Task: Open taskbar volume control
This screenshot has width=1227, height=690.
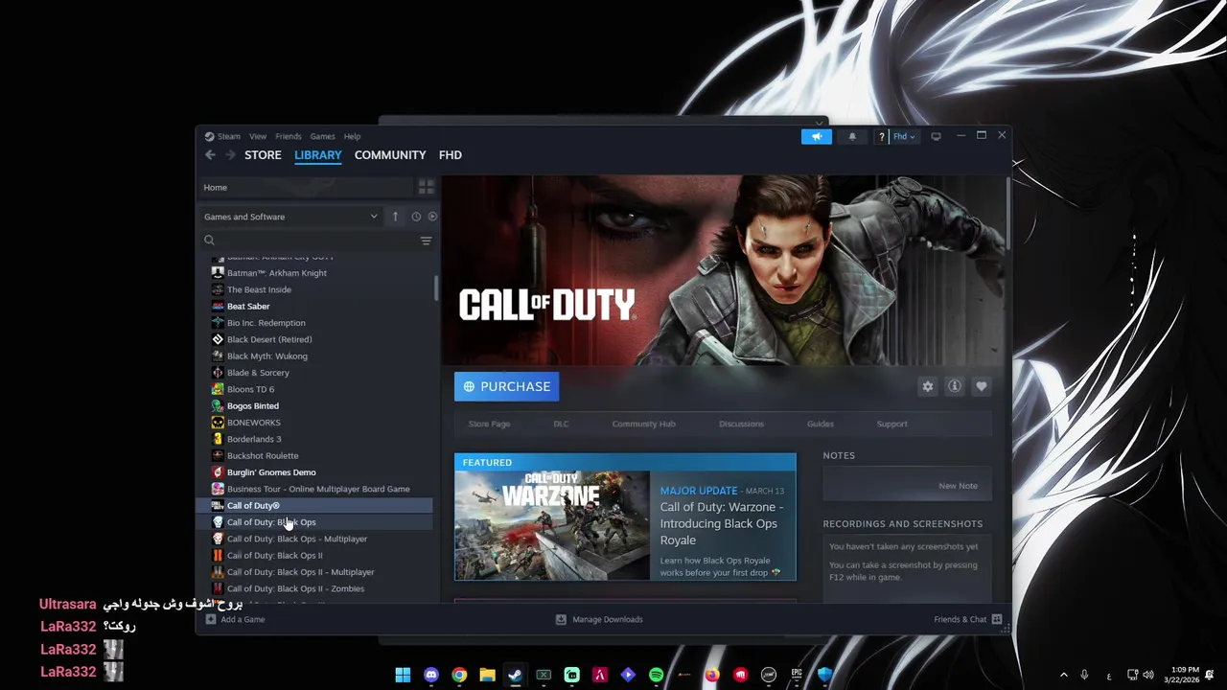Action: pyautogui.click(x=1148, y=675)
